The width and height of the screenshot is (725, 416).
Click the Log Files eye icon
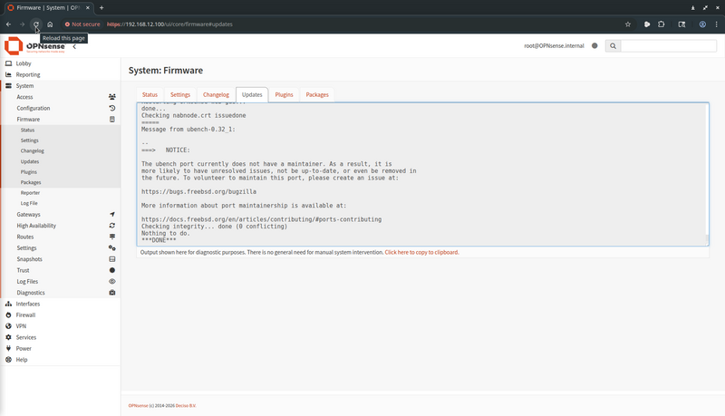(x=111, y=282)
